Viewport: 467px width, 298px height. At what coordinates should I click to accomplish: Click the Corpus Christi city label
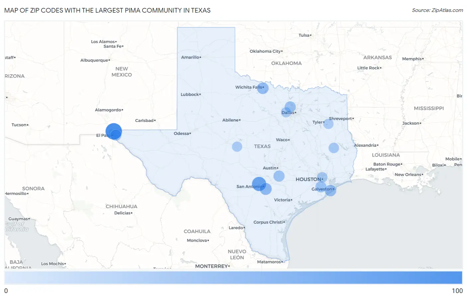(268, 222)
